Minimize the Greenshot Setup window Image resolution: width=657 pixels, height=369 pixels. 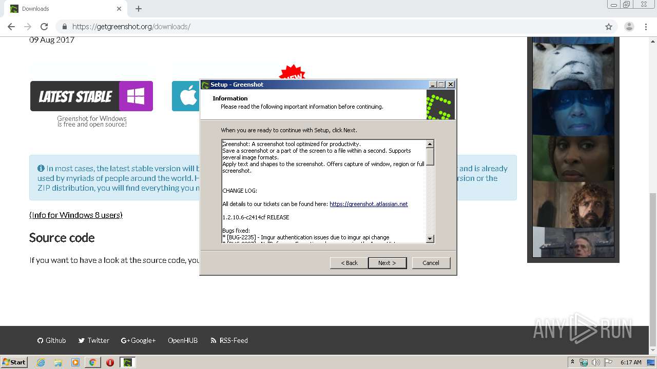[433, 85]
